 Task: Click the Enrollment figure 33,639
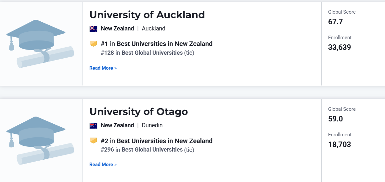tap(340, 47)
